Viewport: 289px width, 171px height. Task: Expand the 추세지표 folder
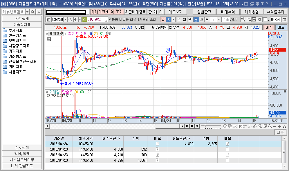point(13,30)
